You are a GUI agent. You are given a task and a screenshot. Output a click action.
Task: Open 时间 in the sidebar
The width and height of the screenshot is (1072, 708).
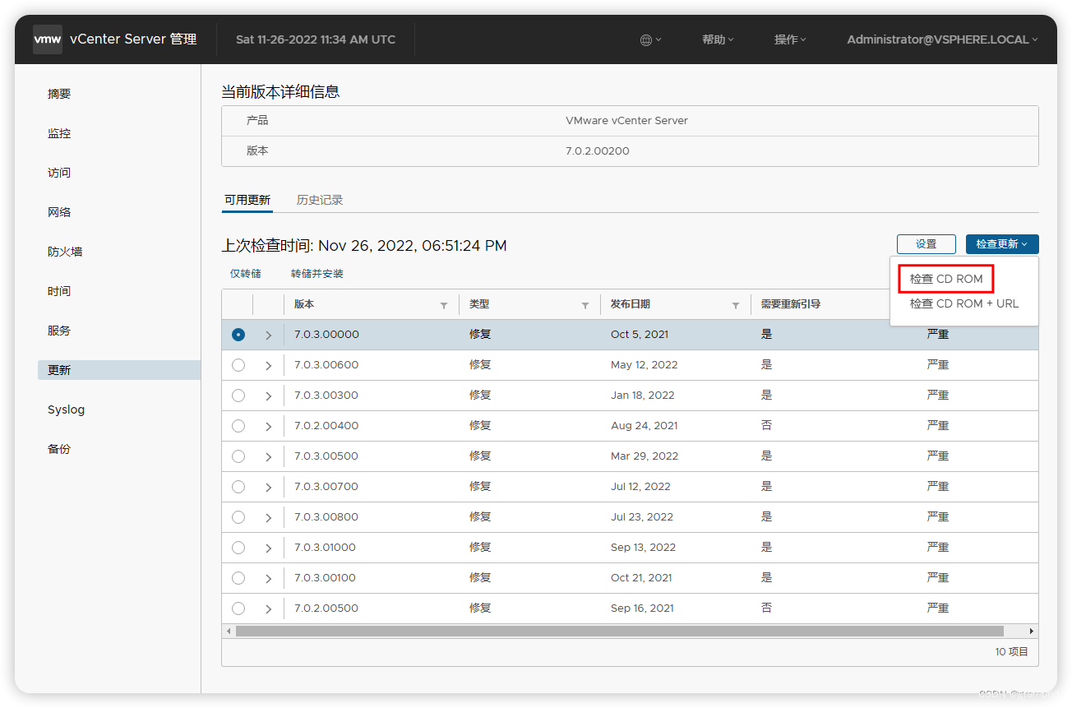tap(59, 291)
